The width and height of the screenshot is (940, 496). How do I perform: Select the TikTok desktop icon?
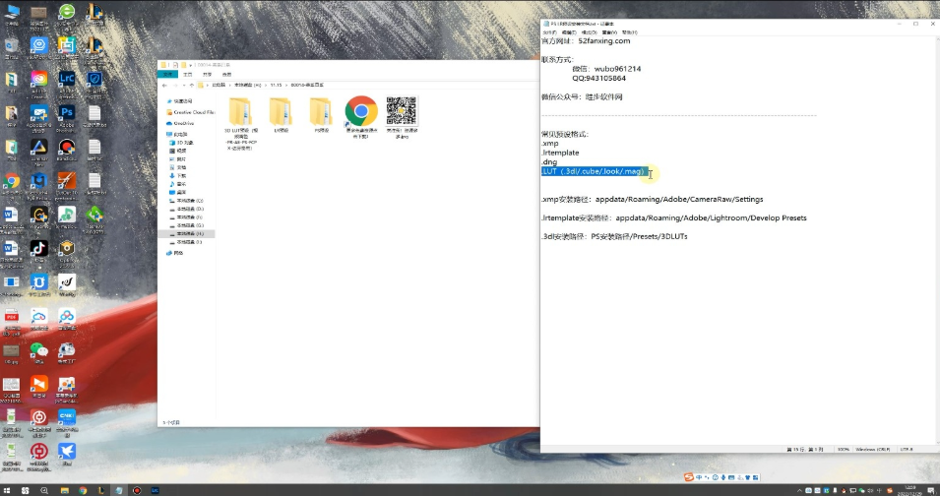coord(39,249)
